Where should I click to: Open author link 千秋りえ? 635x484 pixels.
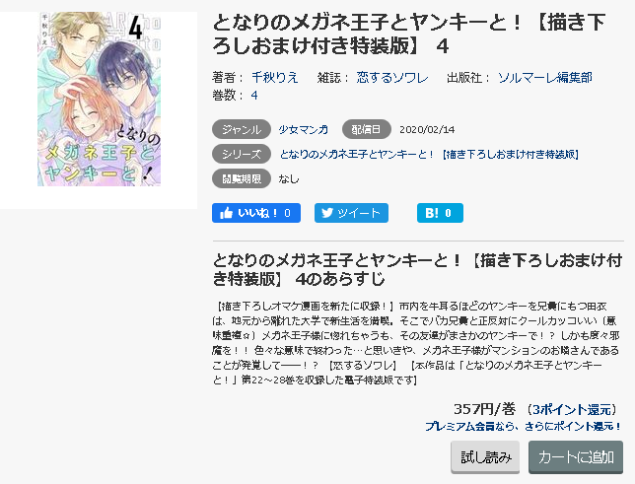coord(274,77)
